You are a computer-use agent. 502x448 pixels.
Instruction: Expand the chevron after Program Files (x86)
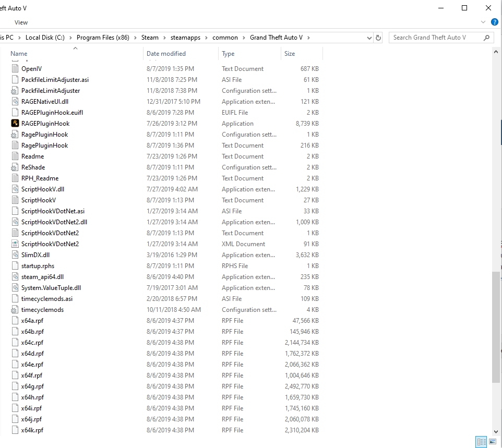(x=135, y=38)
